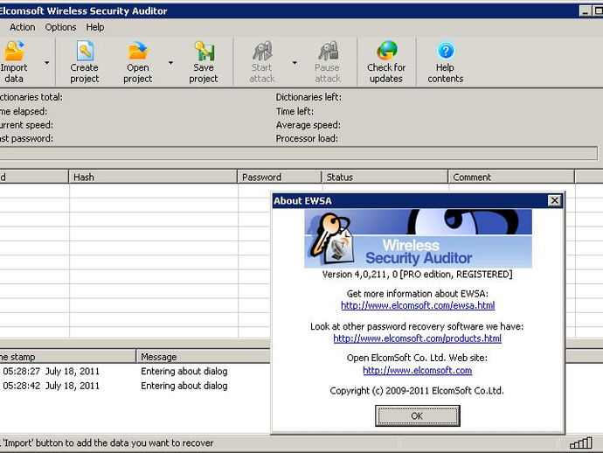603x453 pixels.
Task: Click the Hash column header
Action: point(153,177)
